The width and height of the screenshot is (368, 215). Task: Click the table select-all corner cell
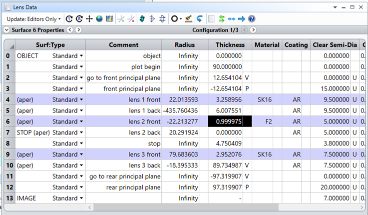[9, 45]
